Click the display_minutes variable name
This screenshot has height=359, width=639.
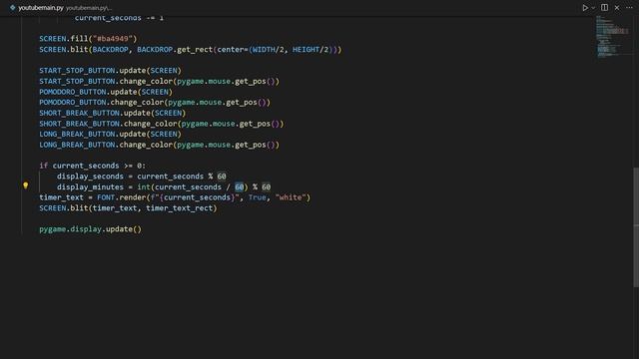[90, 187]
